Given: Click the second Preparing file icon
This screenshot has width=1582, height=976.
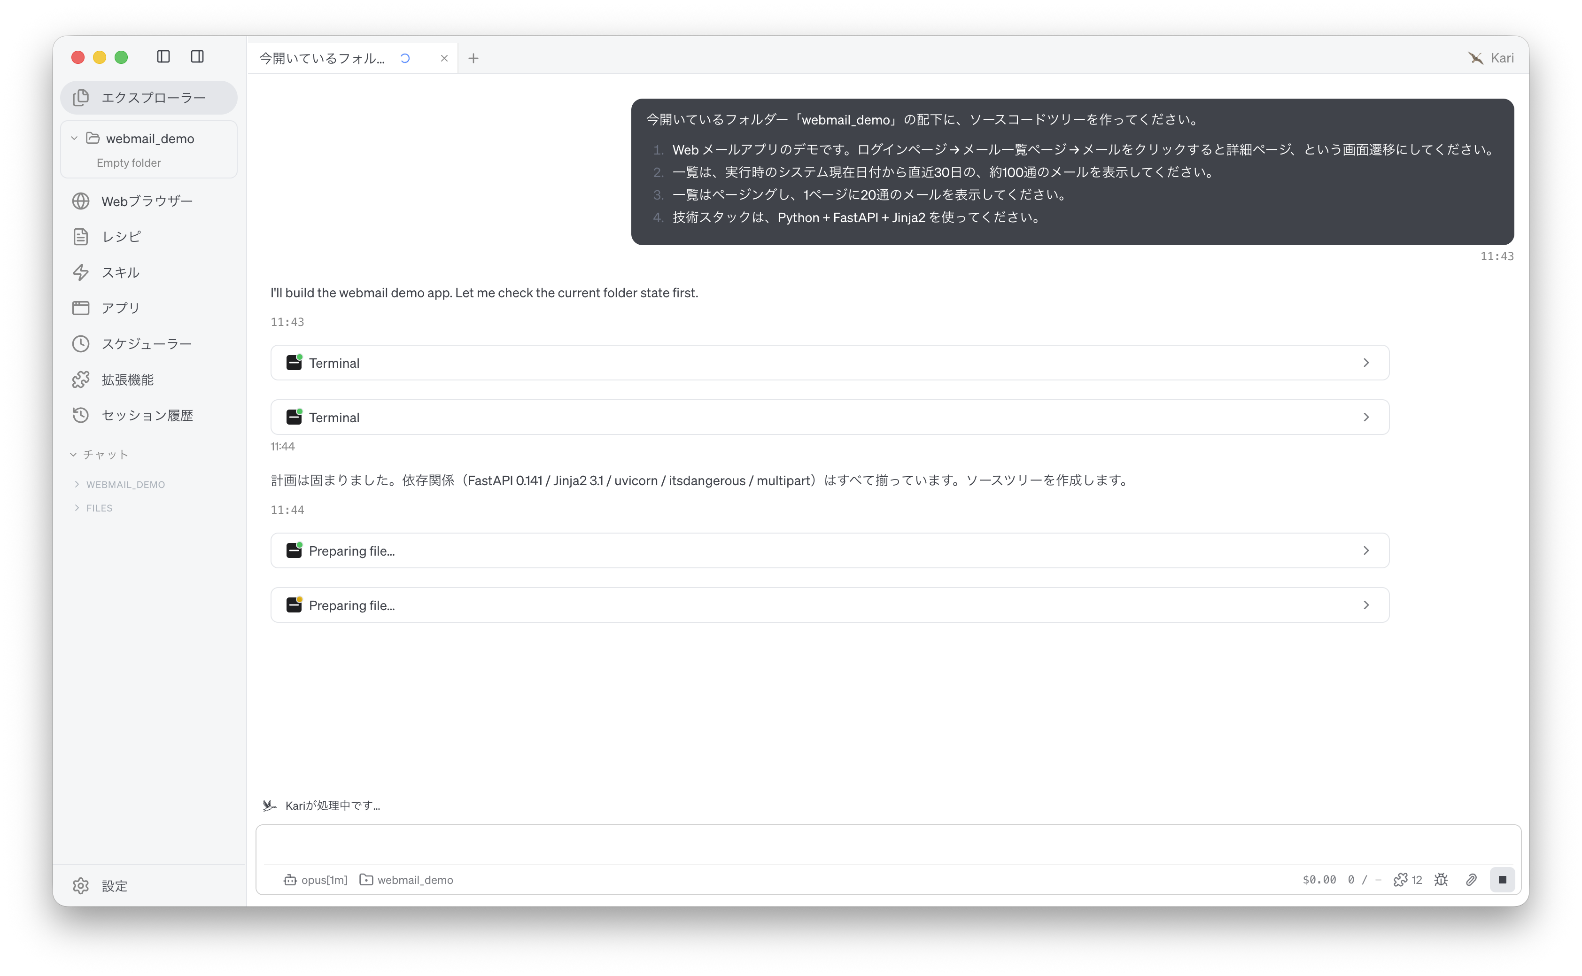Looking at the screenshot, I should coord(295,604).
